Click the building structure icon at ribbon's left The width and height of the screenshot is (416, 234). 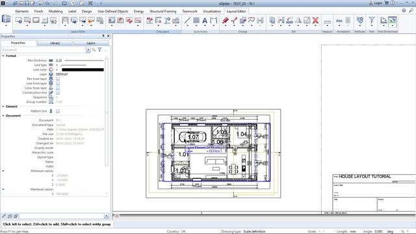tap(6, 19)
